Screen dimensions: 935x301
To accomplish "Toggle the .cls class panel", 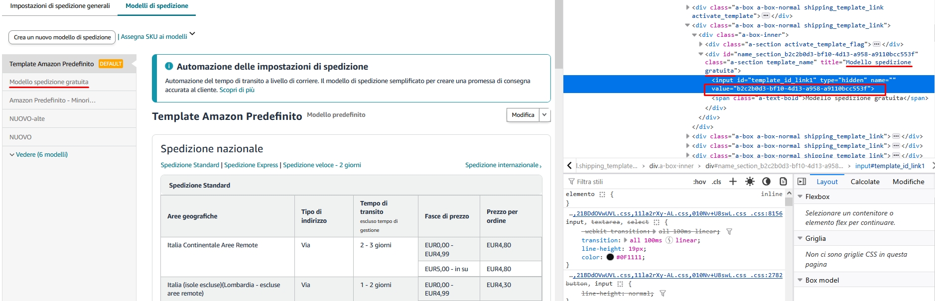I will [x=716, y=182].
